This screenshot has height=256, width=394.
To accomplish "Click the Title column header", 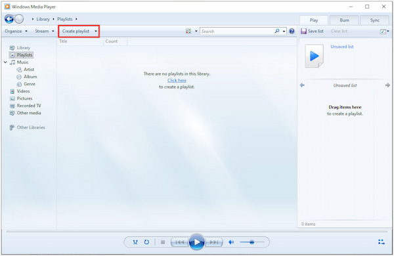I will 80,41.
